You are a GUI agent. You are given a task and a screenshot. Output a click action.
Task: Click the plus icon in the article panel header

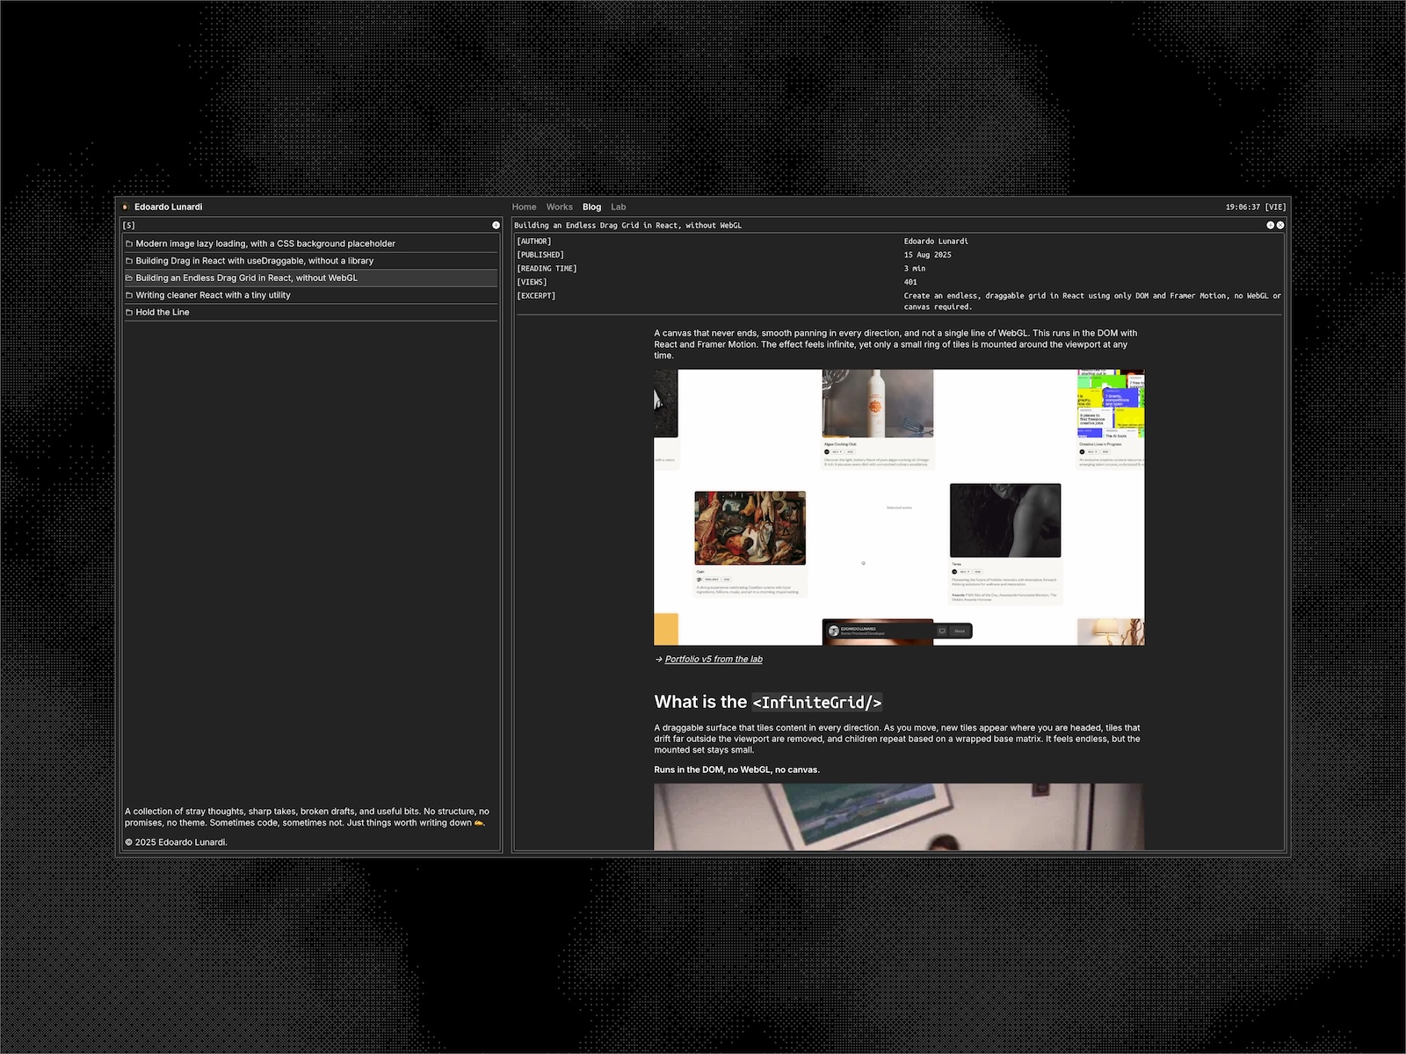coord(1270,226)
